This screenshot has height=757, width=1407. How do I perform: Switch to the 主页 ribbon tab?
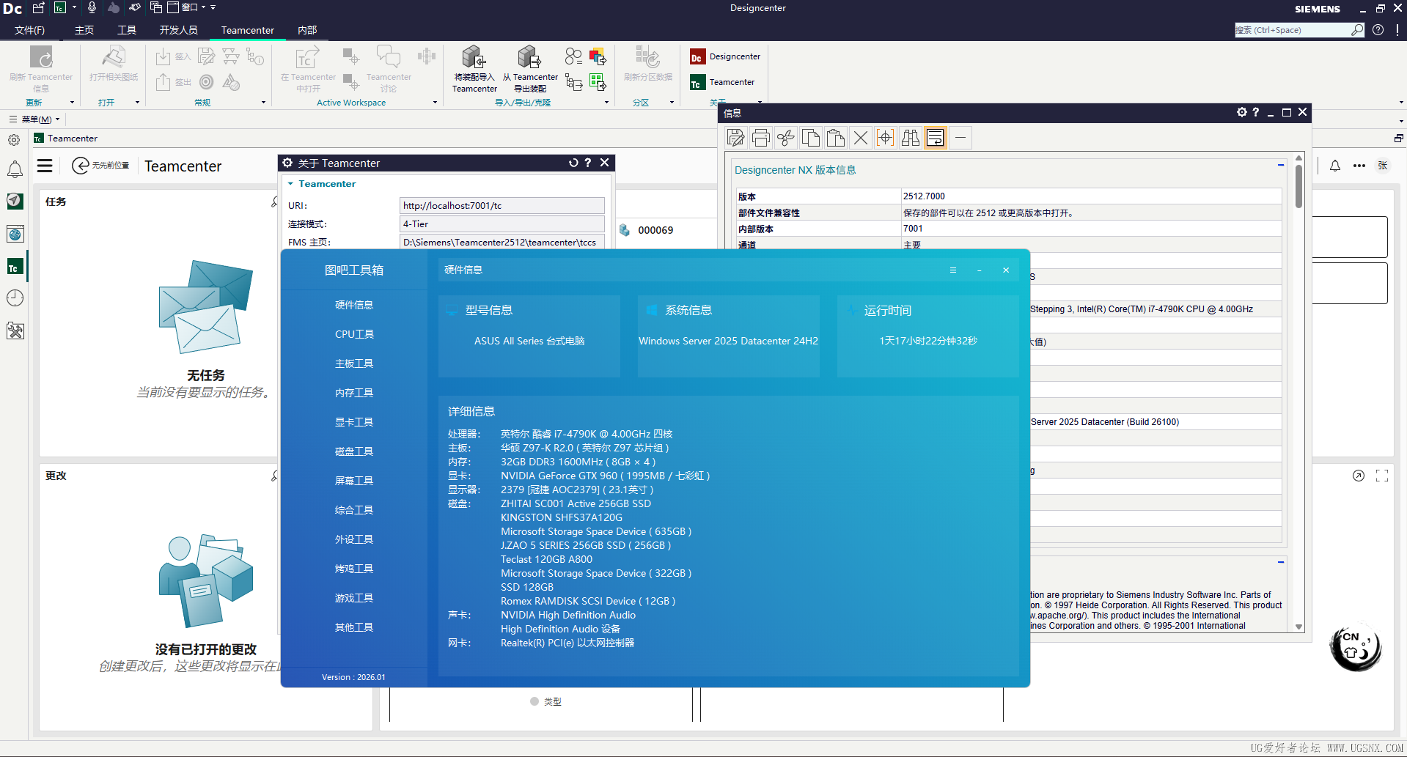(84, 30)
